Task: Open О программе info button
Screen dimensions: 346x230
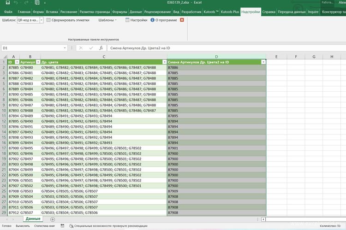Action: click(x=164, y=20)
